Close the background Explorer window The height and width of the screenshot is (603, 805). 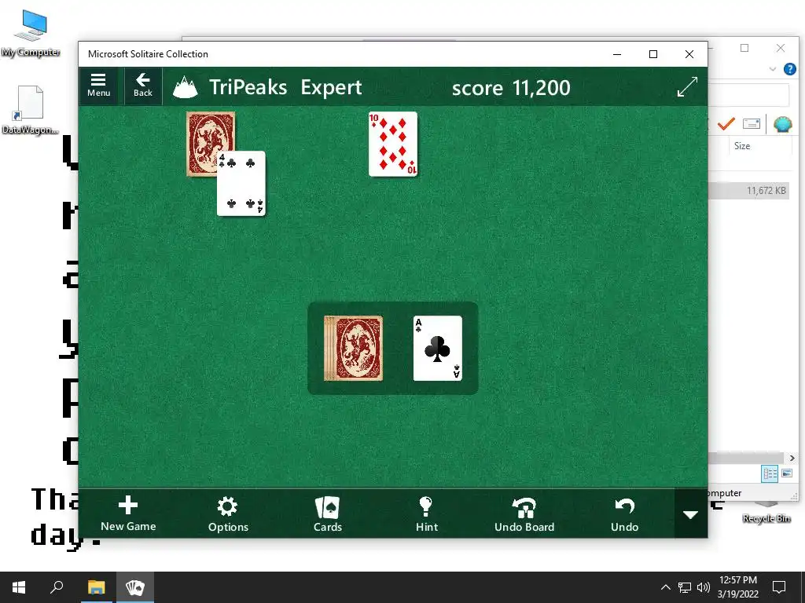[781, 48]
